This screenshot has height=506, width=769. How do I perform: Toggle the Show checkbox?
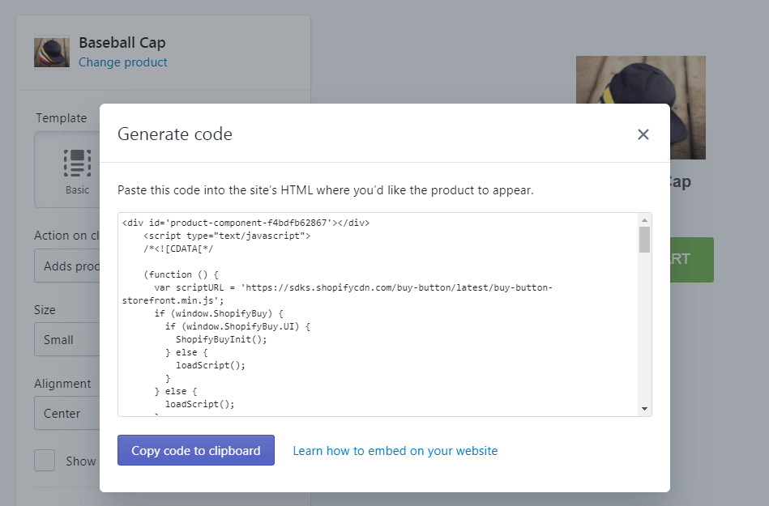pyautogui.click(x=45, y=461)
